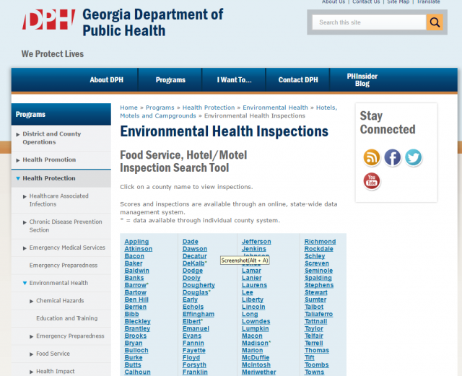The height and width of the screenshot is (376, 462).
Task: Expand Chronic Disease Prevention Section arrow
Action: click(x=25, y=222)
